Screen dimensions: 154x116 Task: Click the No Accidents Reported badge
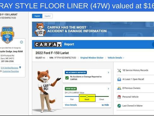click(76, 73)
